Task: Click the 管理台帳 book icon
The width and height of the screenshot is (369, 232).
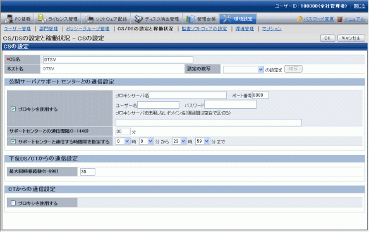Action: tap(191, 19)
